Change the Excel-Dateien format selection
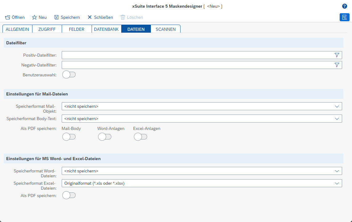This screenshot has height=222, width=352. pos(337,183)
